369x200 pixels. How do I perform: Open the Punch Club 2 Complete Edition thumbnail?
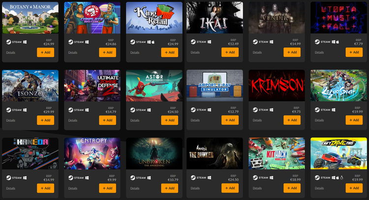pyautogui.click(x=92, y=18)
